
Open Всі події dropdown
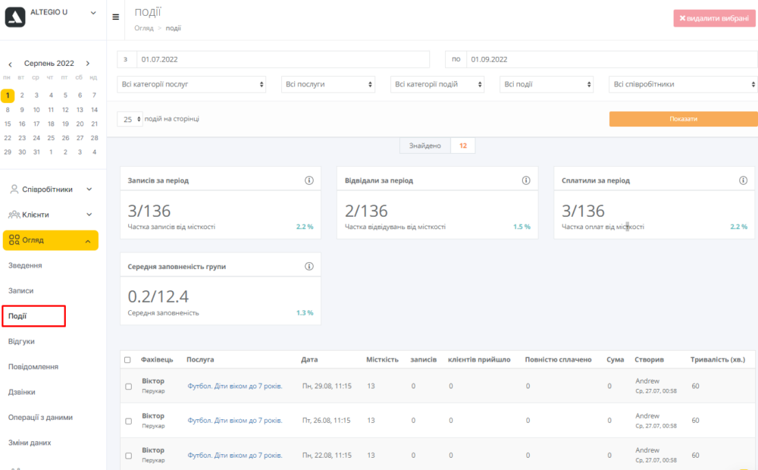click(x=547, y=84)
